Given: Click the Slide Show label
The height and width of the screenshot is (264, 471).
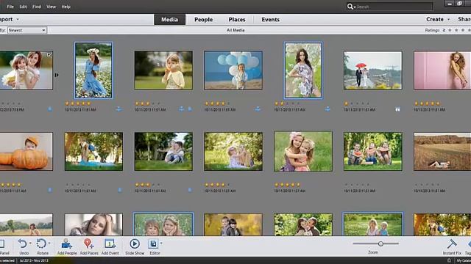Looking at the screenshot, I should pyautogui.click(x=135, y=253).
